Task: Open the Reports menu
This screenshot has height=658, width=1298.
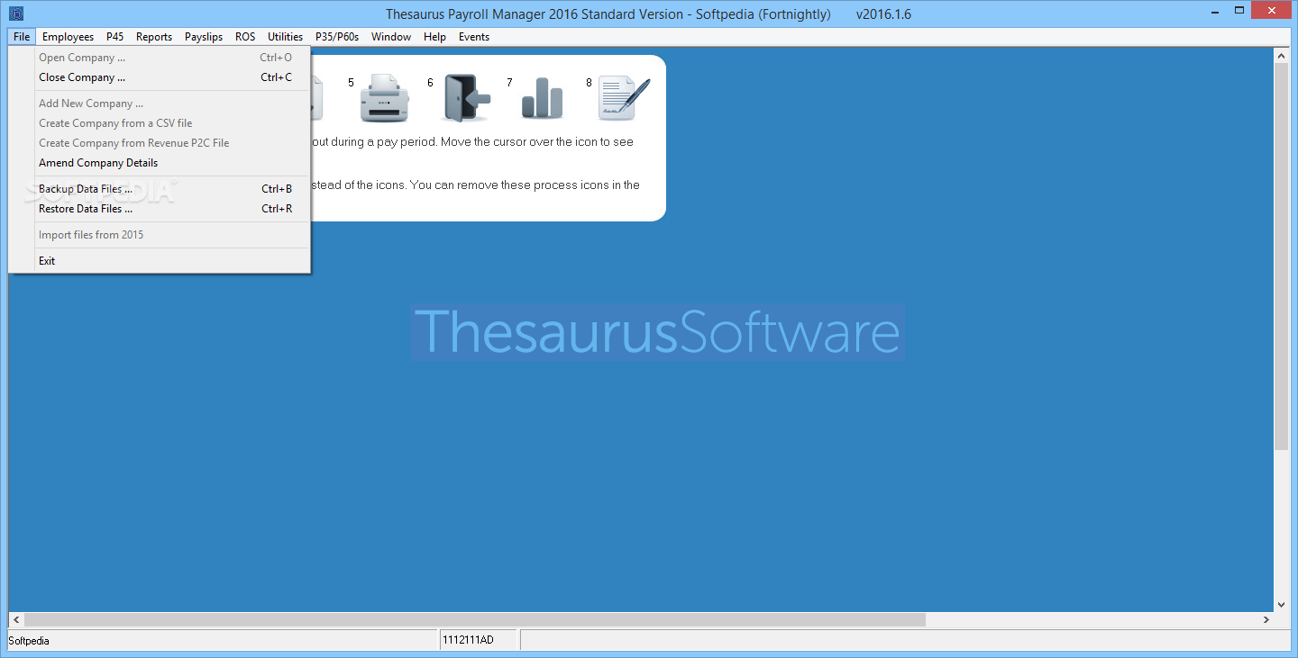Action: click(x=154, y=37)
